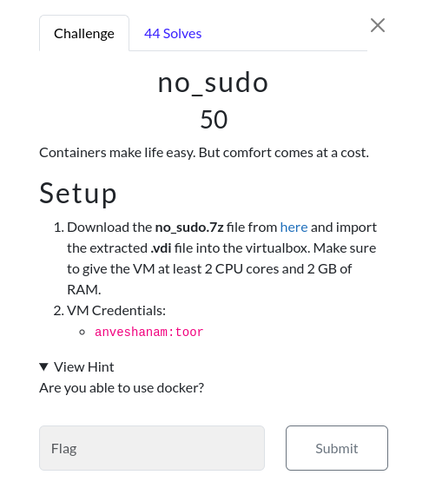Click the bold .vdi text
The width and height of the screenshot is (429, 488).
point(161,248)
